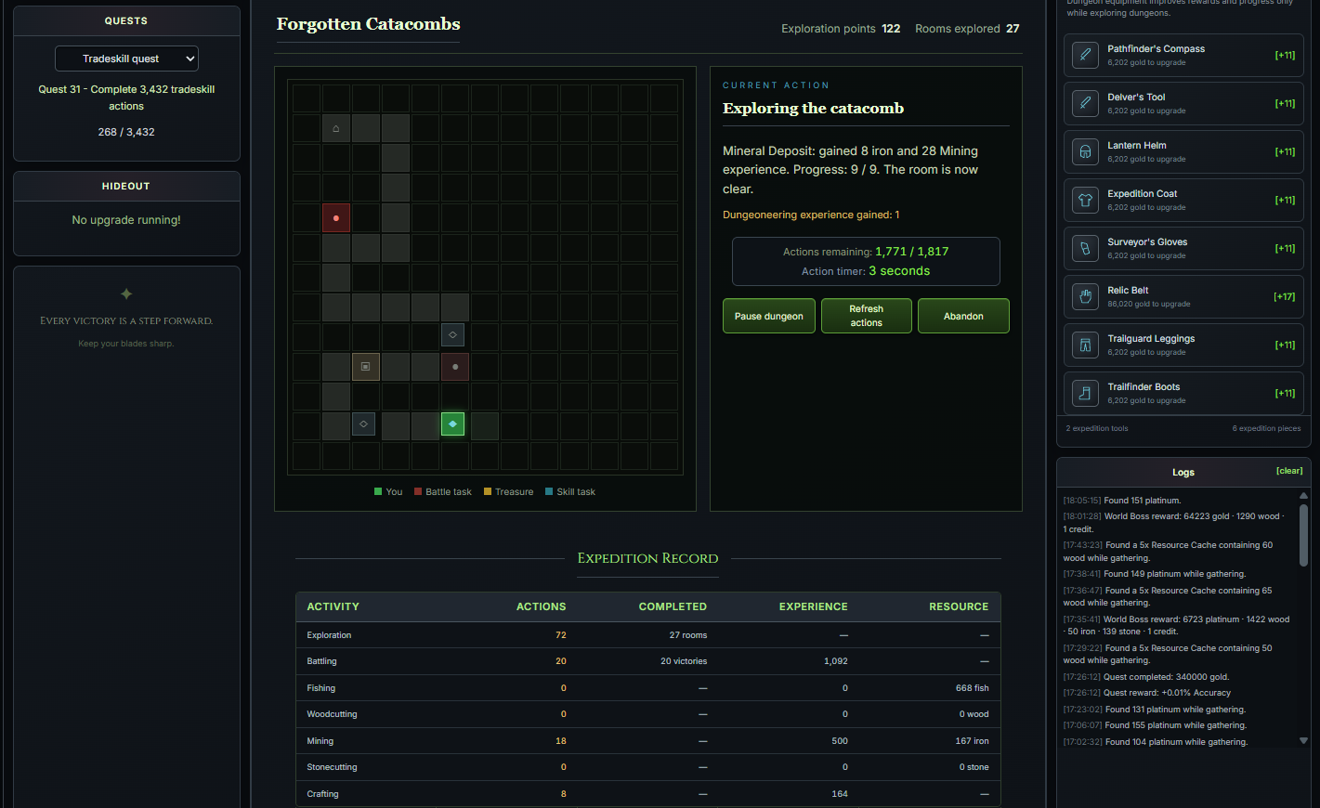The height and width of the screenshot is (808, 1320).
Task: Click the Refresh actions button
Action: click(x=867, y=316)
